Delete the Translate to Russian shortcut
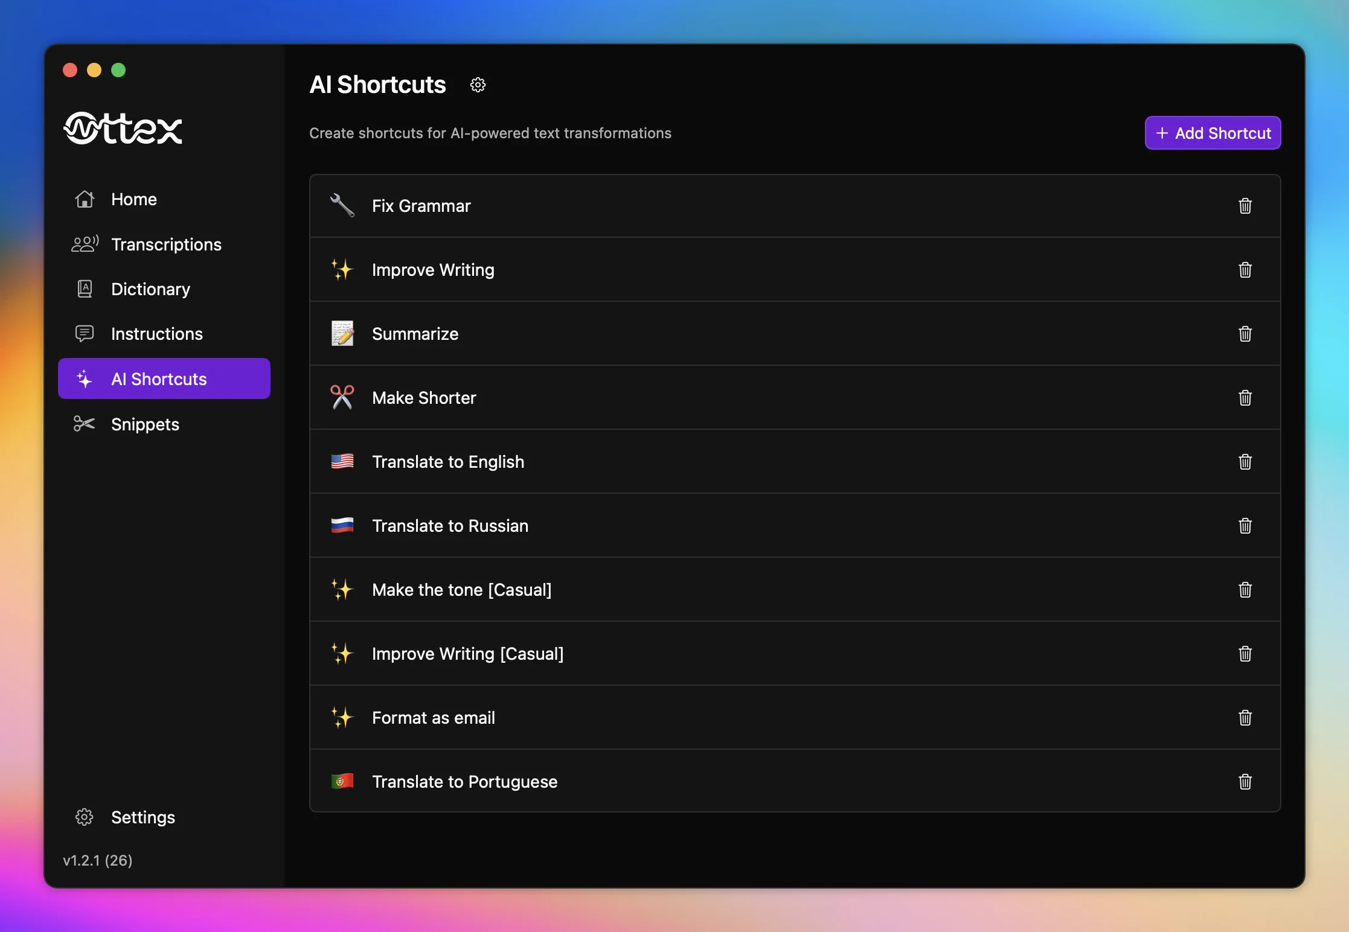 point(1245,526)
